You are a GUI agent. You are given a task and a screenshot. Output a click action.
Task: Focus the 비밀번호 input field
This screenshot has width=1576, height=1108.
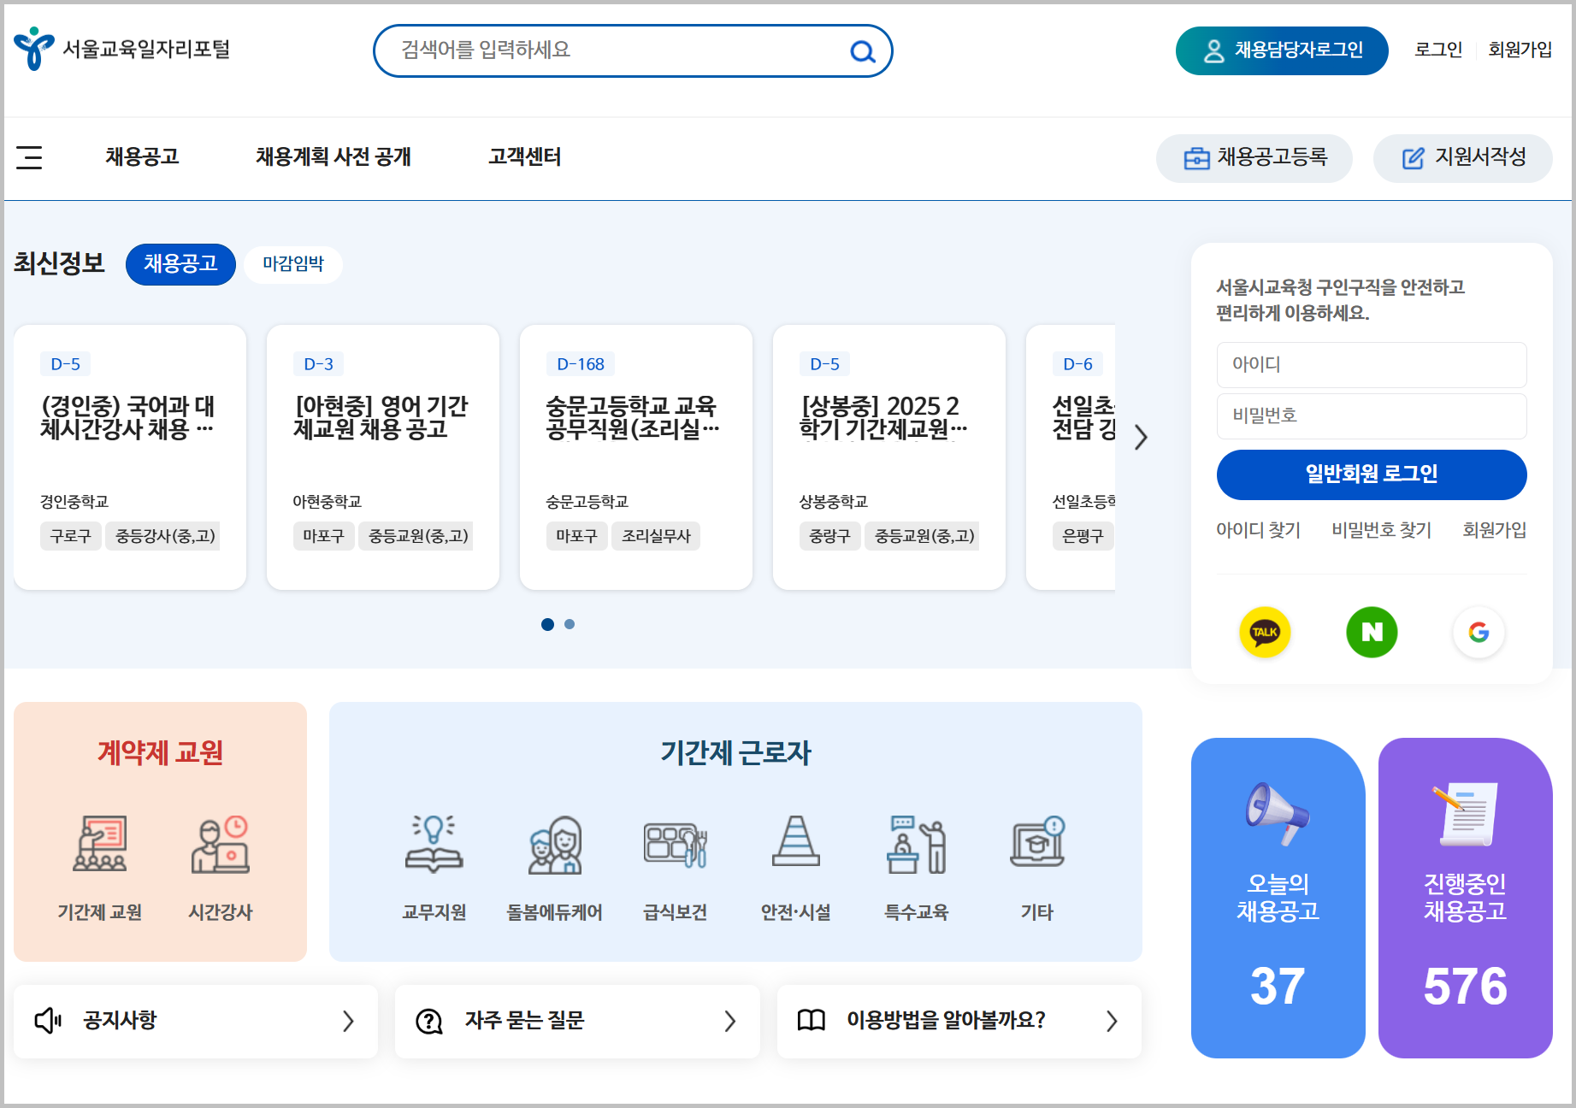pyautogui.click(x=1372, y=416)
